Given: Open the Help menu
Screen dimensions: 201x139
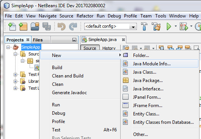Looking at the screenshot, I should 194,16.
